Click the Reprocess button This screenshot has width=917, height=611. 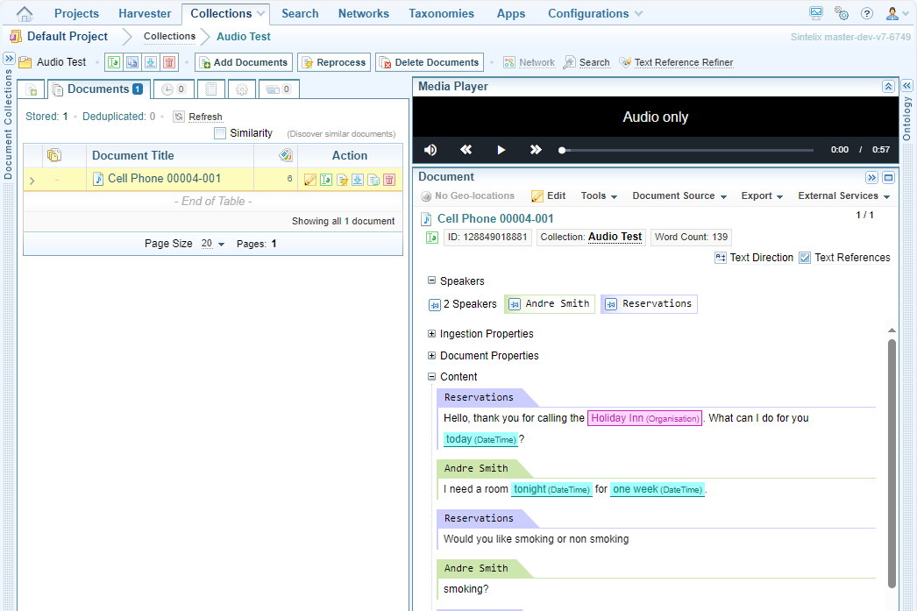click(333, 62)
